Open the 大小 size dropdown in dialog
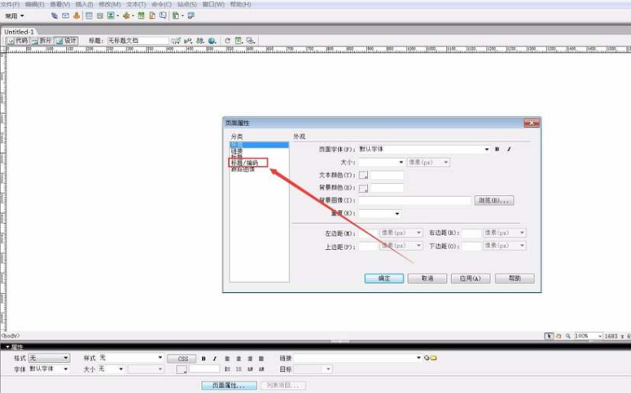Viewport: 631px width, 393px height. coord(401,162)
